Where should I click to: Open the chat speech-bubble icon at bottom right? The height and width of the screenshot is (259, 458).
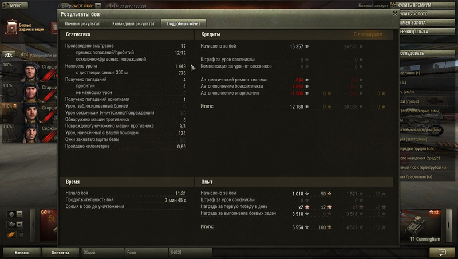point(442,252)
